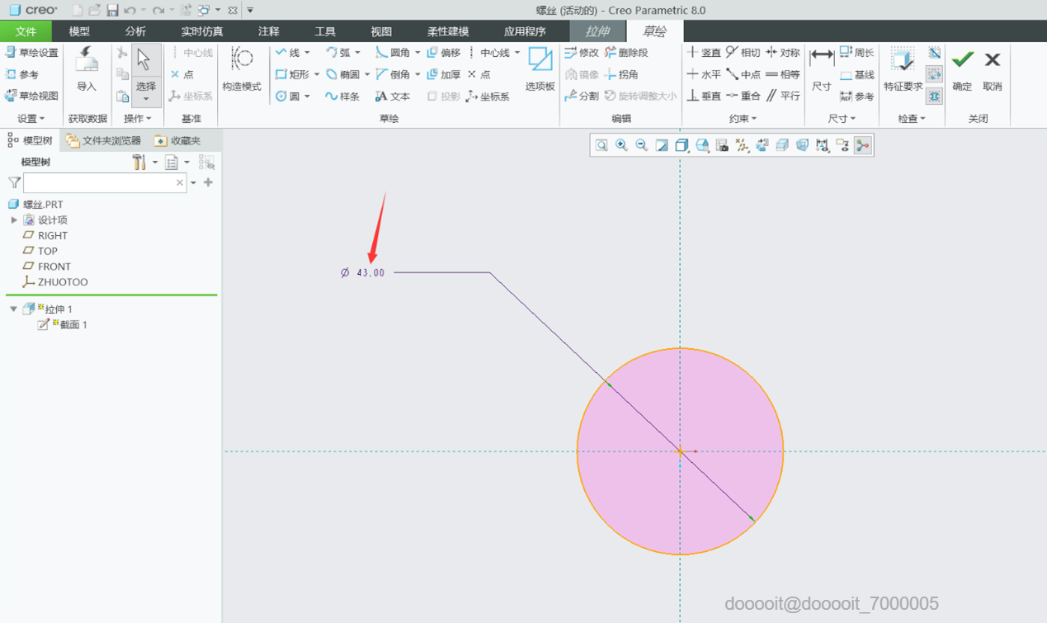Apply the 相等 equal constraint
The height and width of the screenshot is (623, 1047).
[783, 74]
